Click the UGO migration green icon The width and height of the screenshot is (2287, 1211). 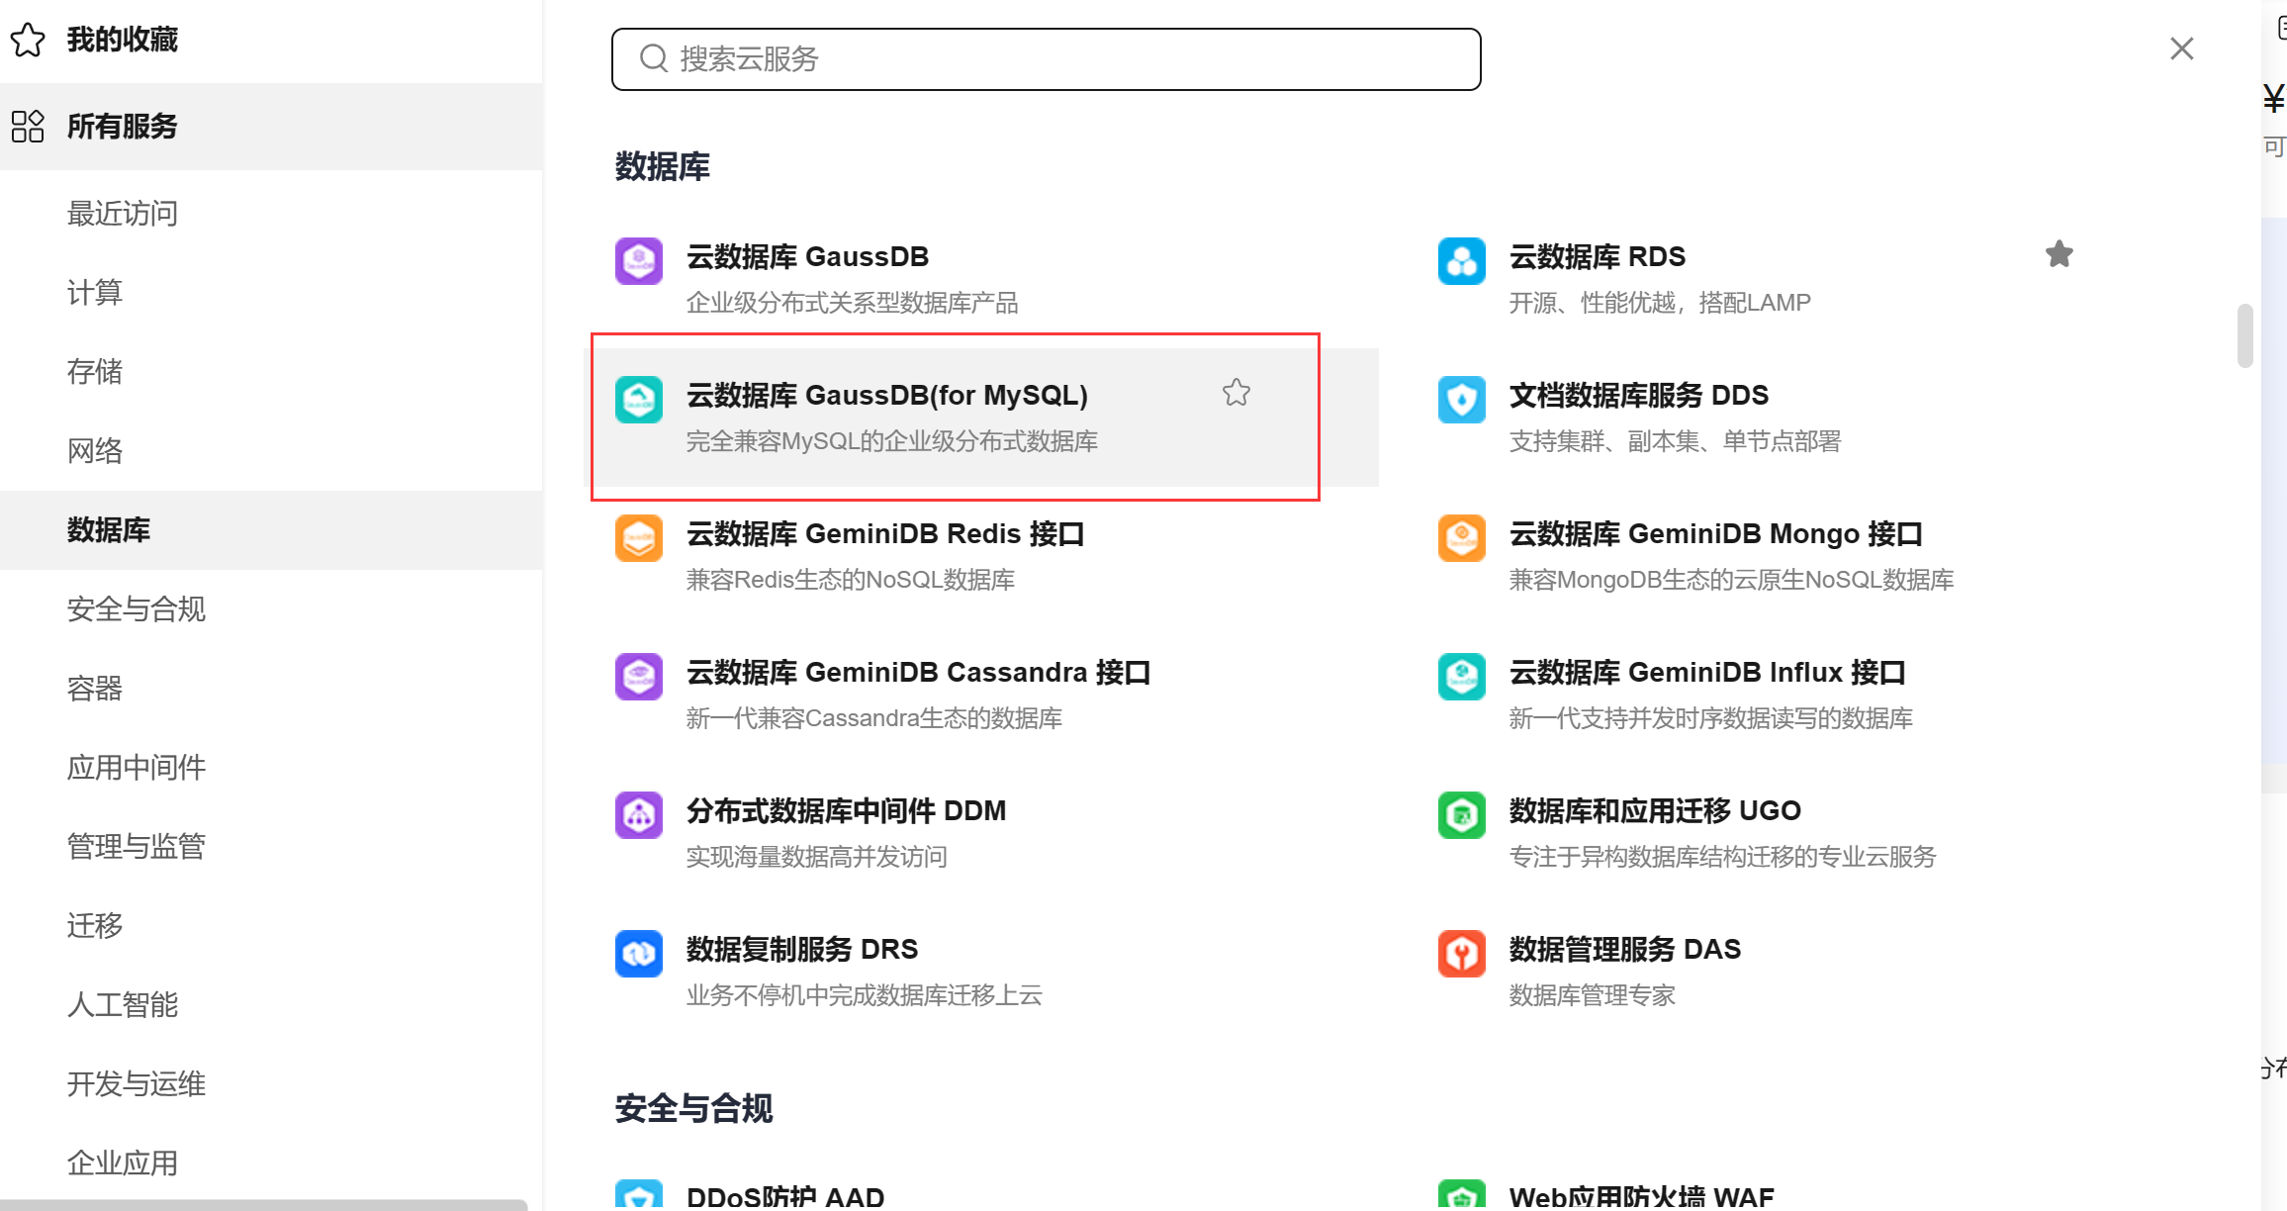pos(1461,815)
